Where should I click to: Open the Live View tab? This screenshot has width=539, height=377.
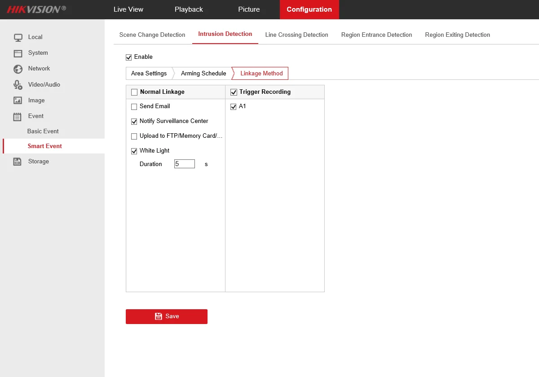point(128,9)
